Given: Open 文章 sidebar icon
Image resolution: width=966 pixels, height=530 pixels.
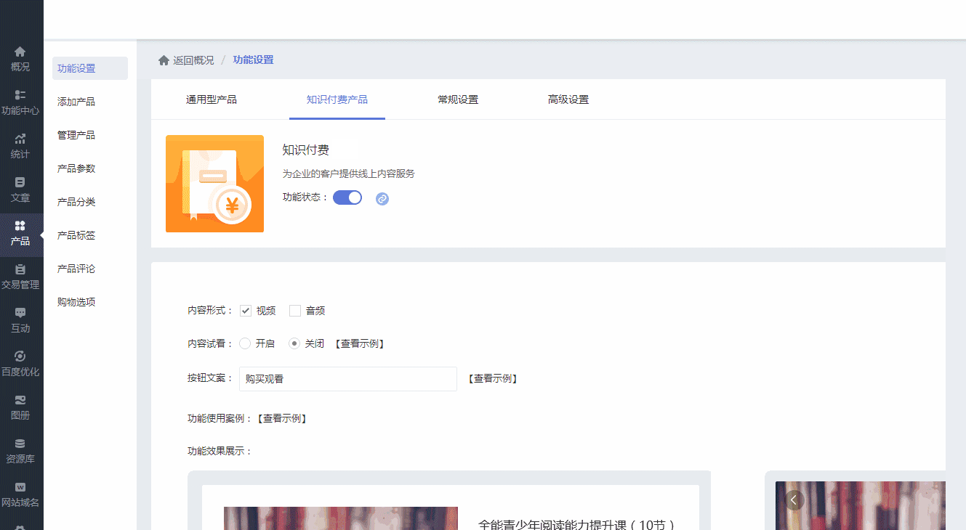Looking at the screenshot, I should click(20, 182).
